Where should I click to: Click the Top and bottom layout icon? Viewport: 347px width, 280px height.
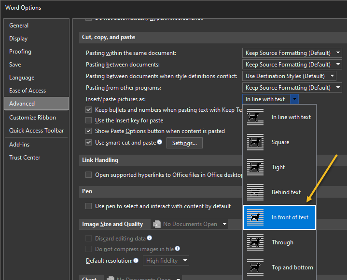click(x=255, y=267)
